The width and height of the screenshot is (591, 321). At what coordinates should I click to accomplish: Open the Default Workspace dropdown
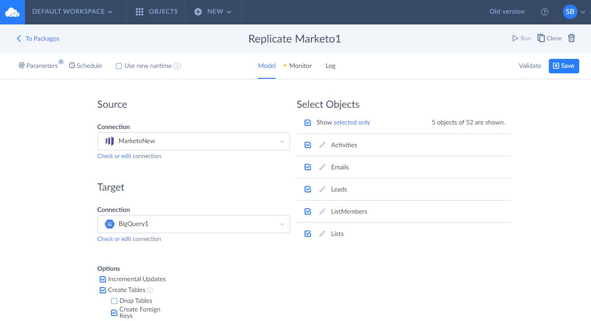pyautogui.click(x=73, y=12)
